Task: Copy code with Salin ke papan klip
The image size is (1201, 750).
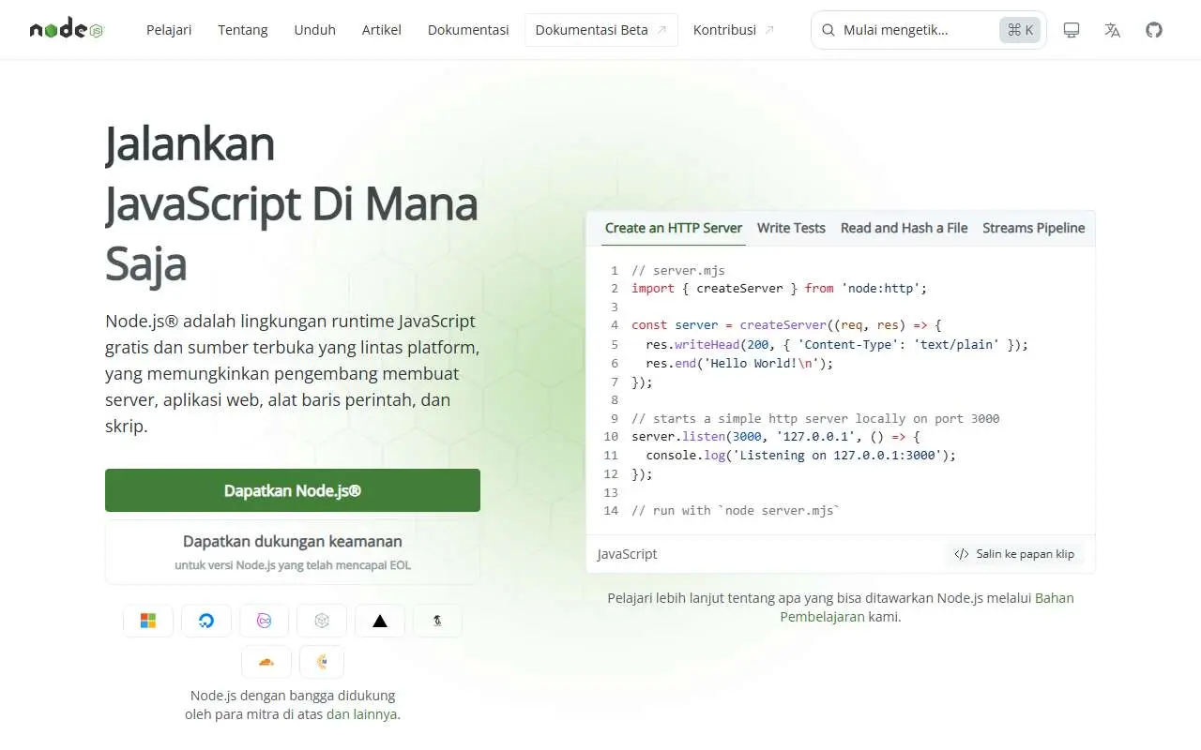Action: (1014, 554)
